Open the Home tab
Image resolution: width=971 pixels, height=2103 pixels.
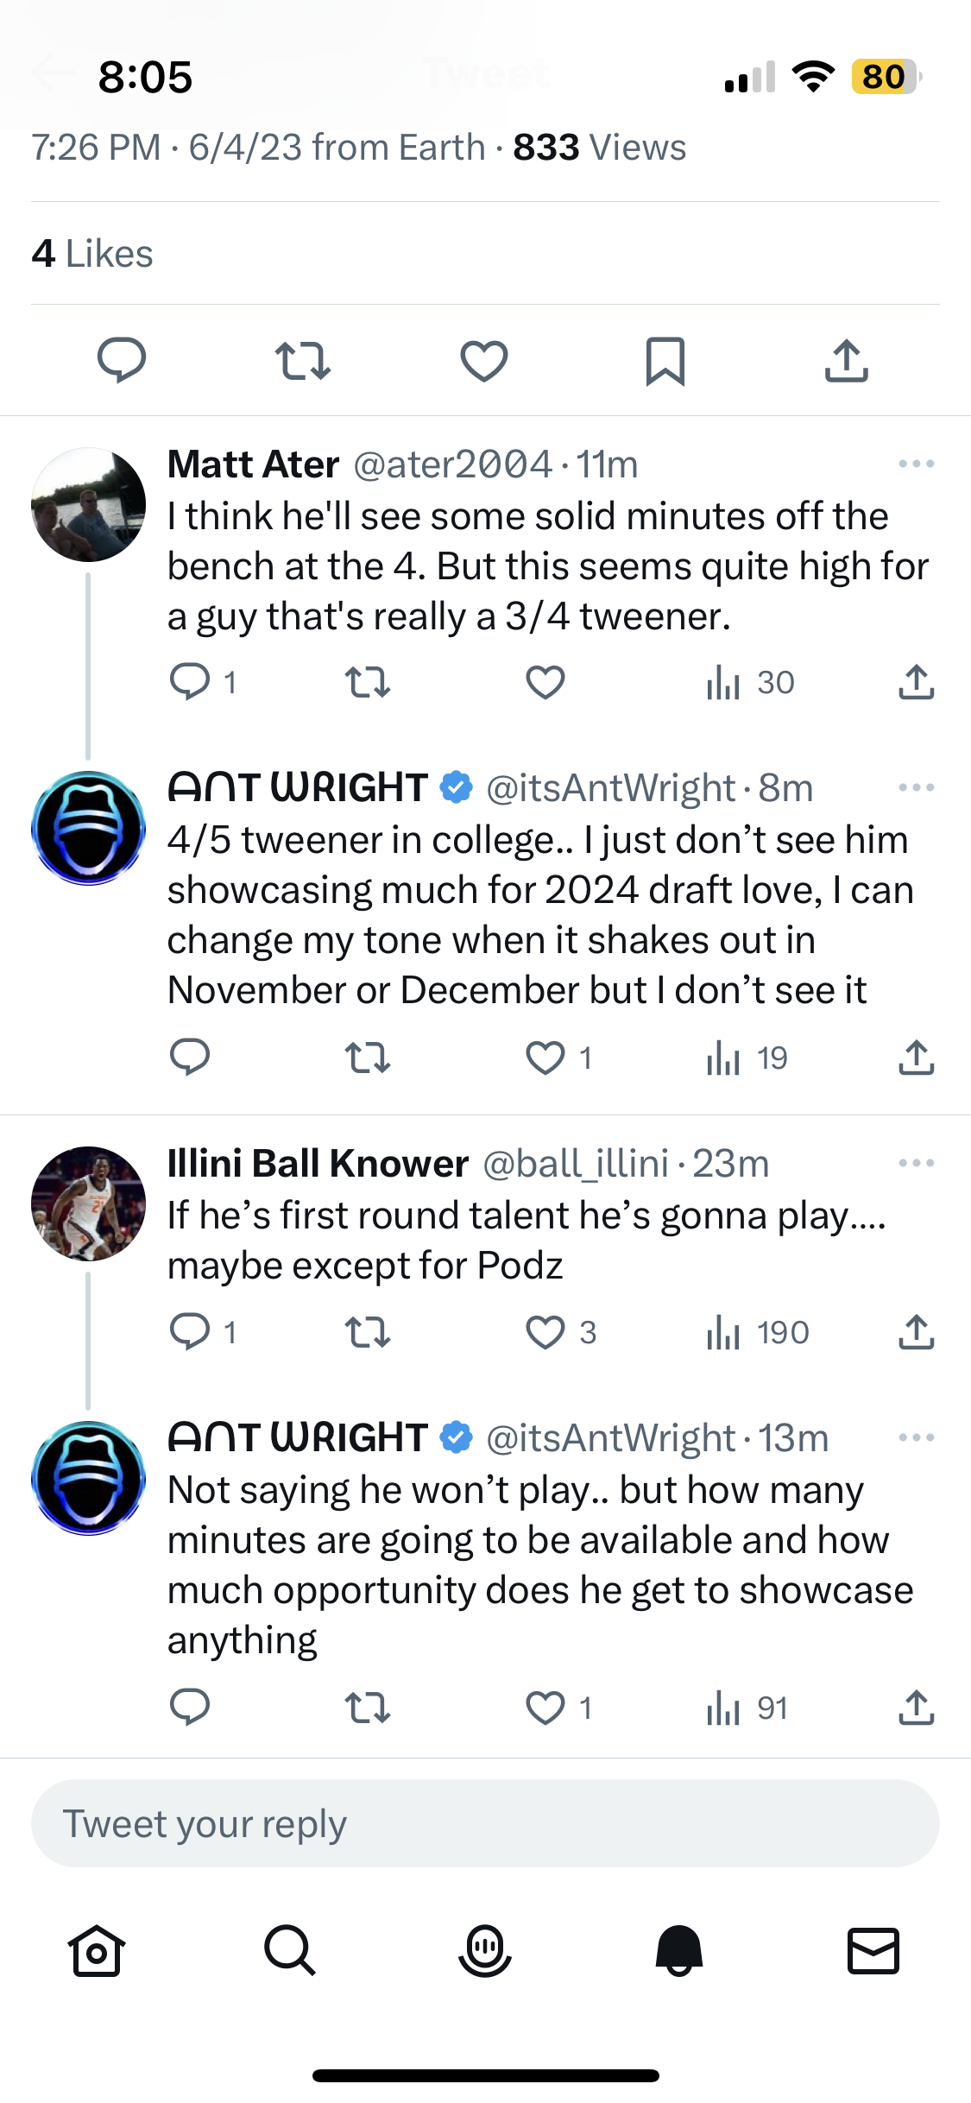[97, 1951]
